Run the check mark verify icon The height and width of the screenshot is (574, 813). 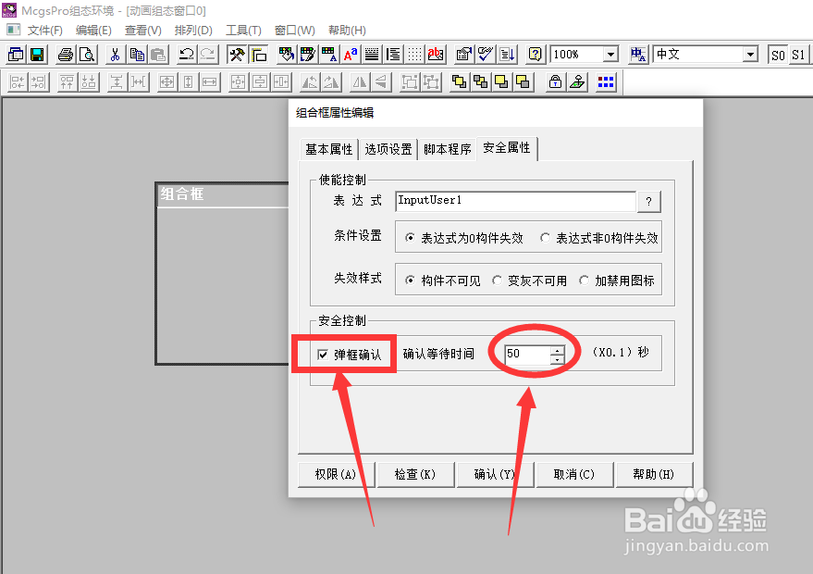click(486, 55)
